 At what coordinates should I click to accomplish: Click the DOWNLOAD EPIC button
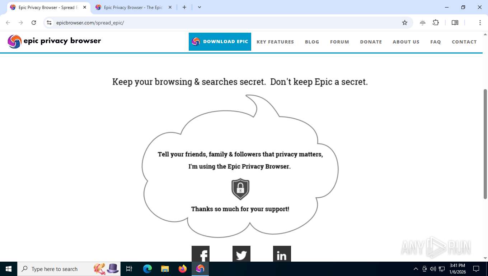(x=220, y=42)
